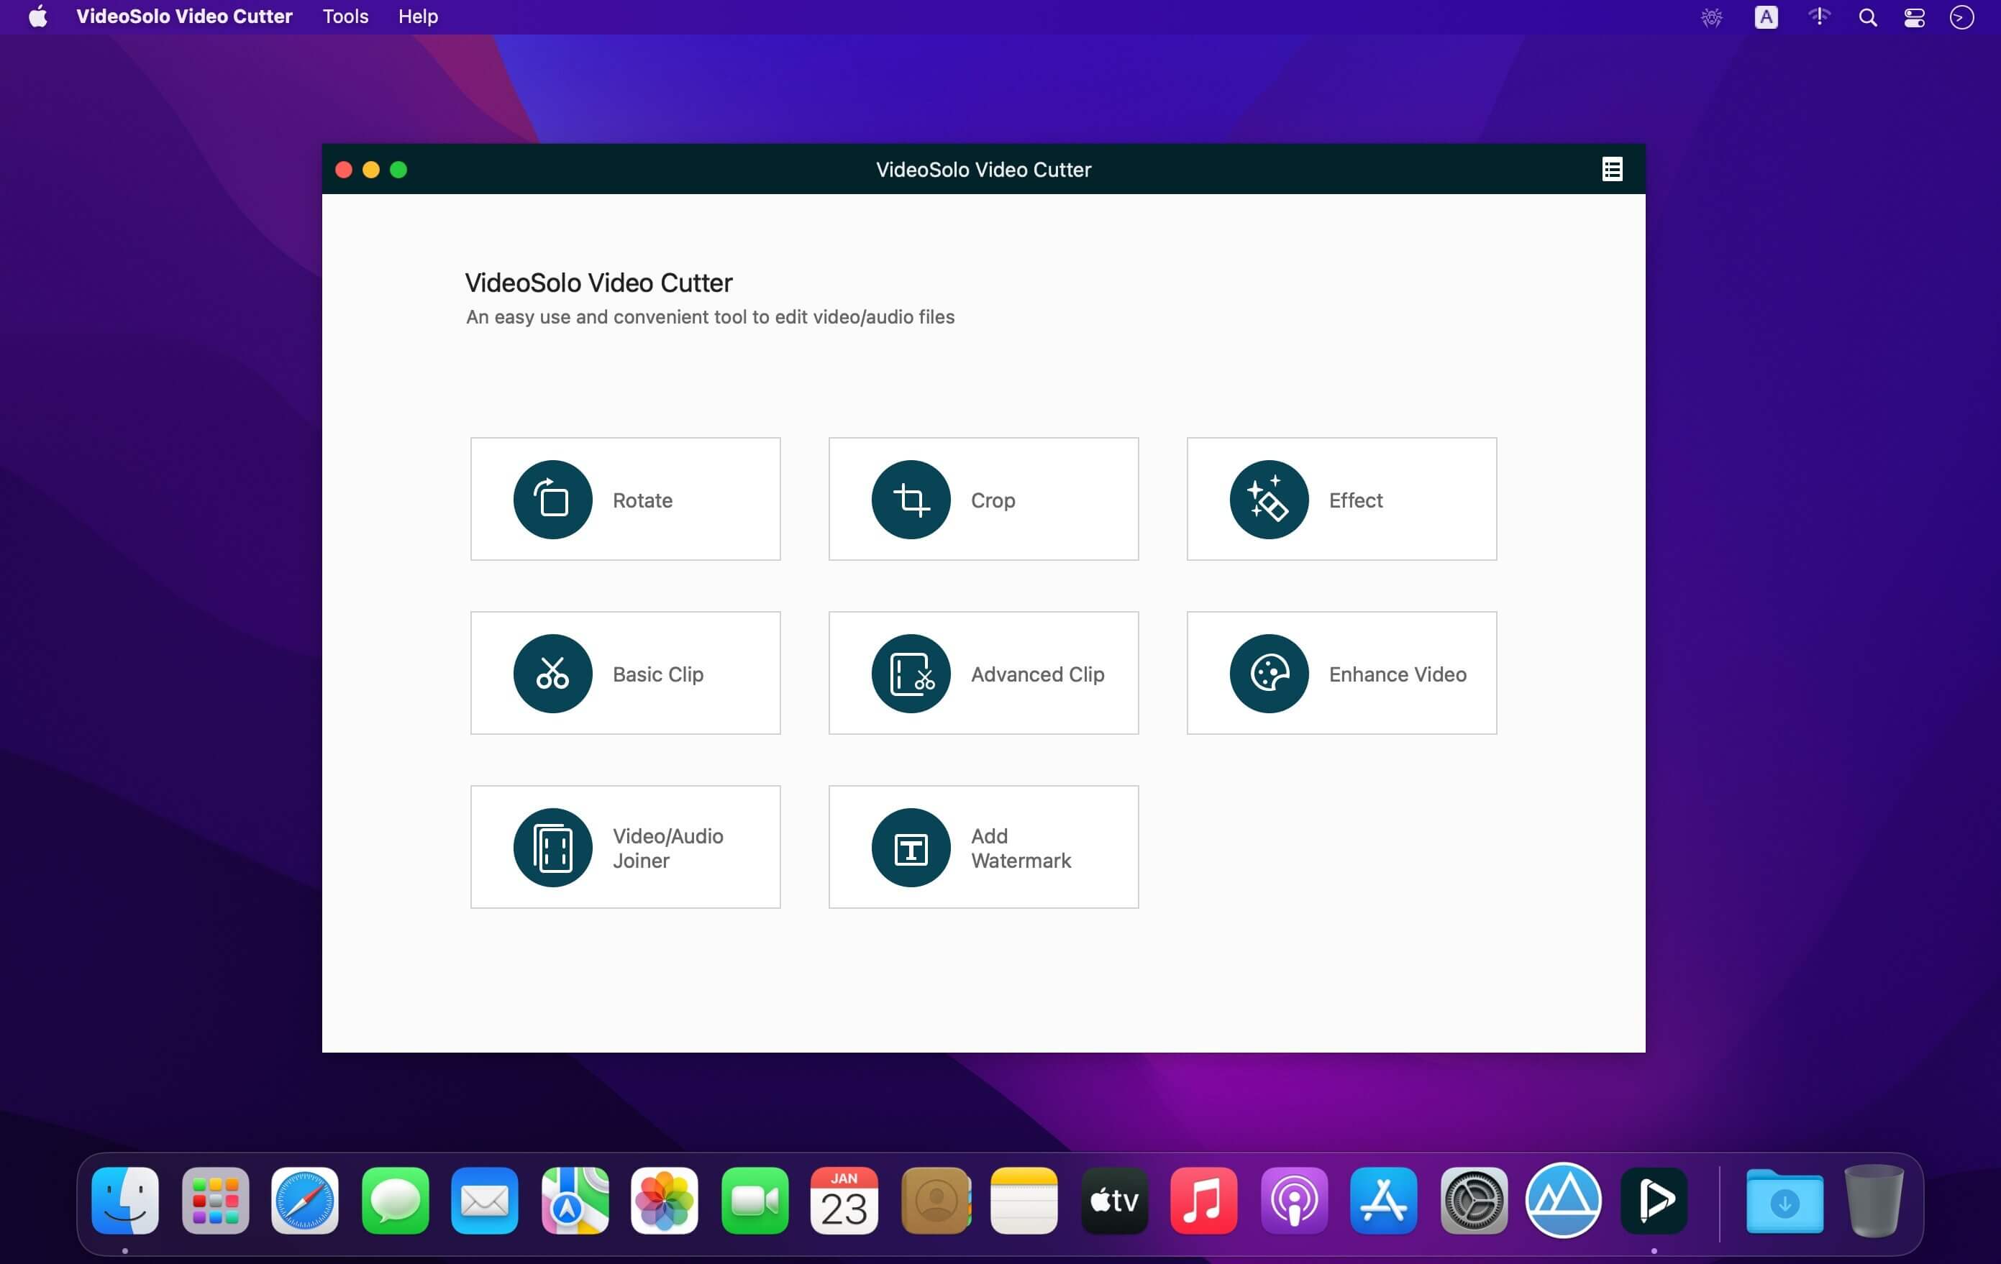Open Photos app from the Dock
Image resolution: width=2001 pixels, height=1264 pixels.
coord(664,1201)
